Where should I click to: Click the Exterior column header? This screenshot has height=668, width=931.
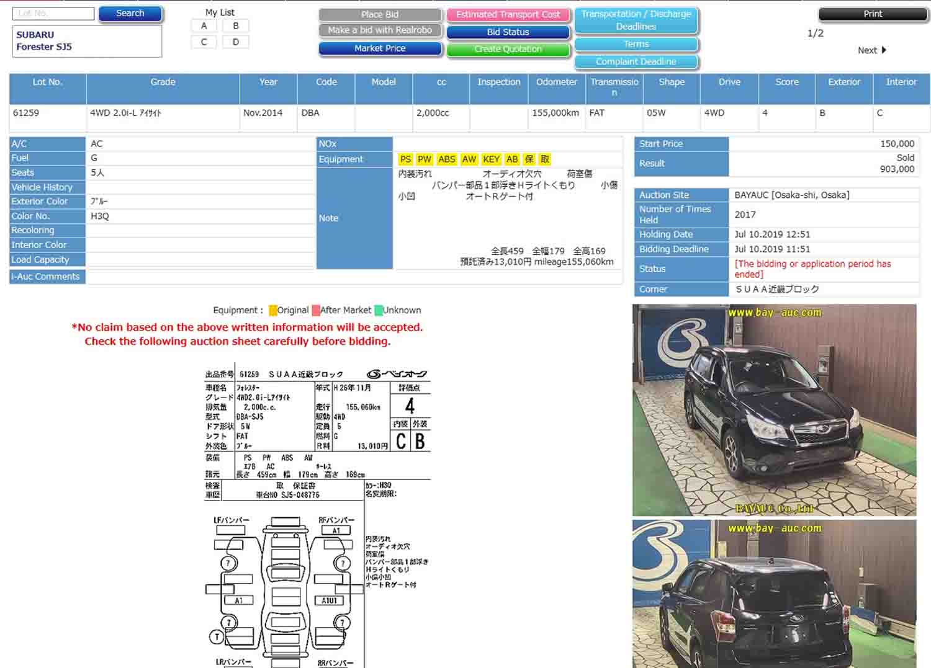pos(844,88)
